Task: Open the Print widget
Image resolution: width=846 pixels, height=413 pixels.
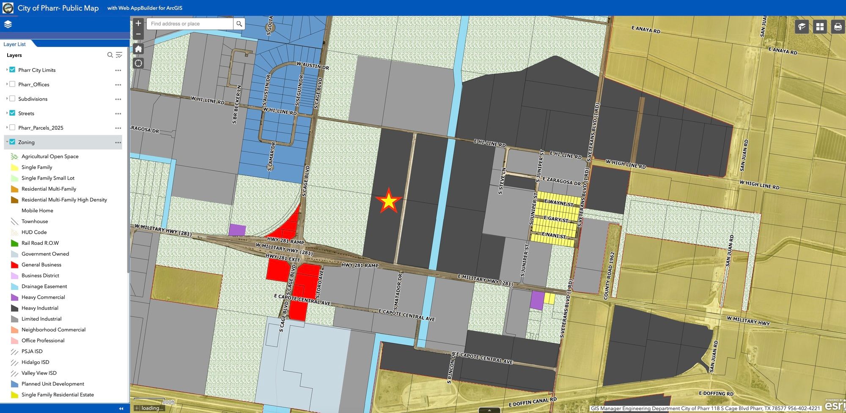Action: click(838, 27)
